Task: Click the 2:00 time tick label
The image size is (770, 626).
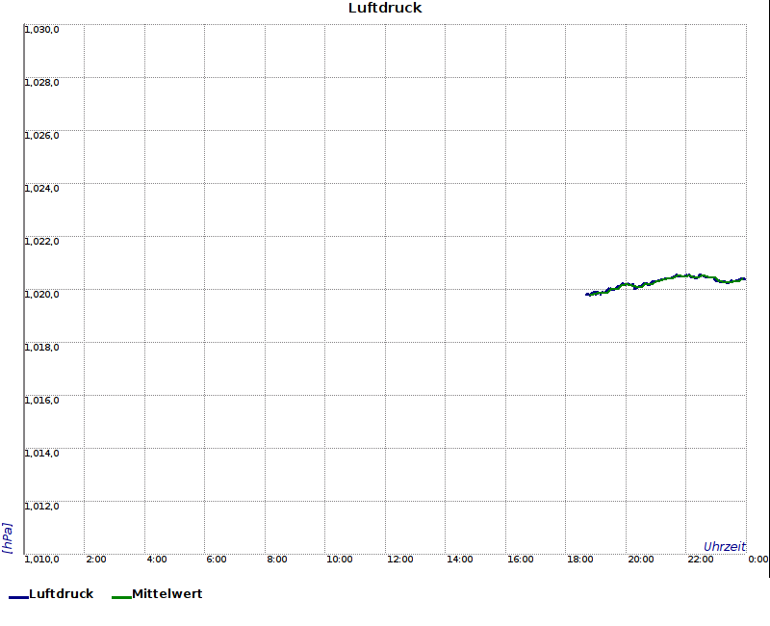Action: (x=96, y=560)
